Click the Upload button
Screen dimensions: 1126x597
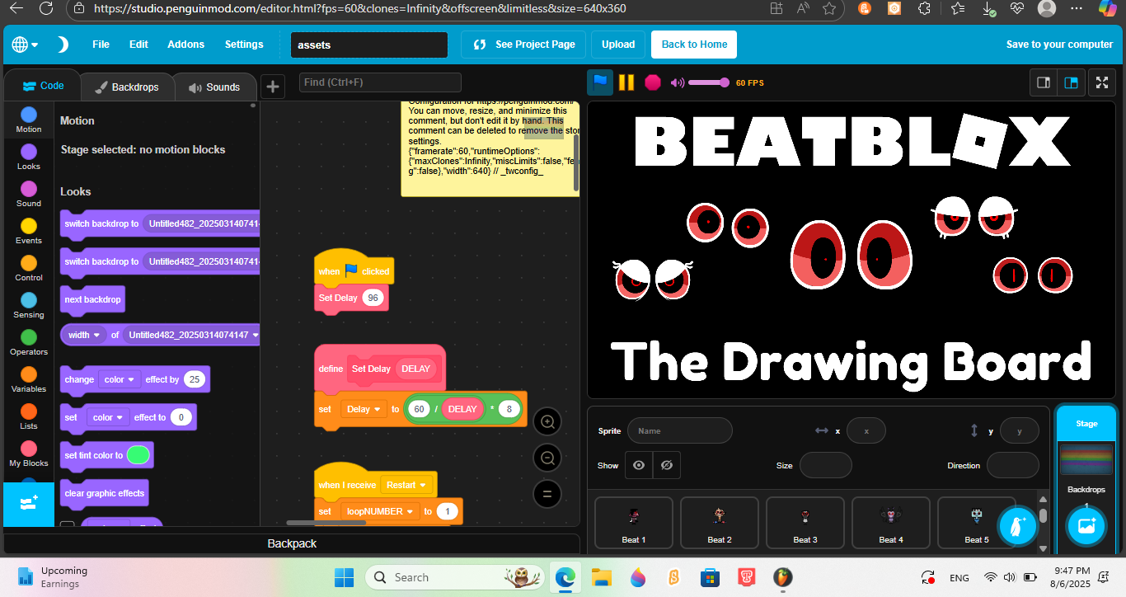(x=618, y=45)
